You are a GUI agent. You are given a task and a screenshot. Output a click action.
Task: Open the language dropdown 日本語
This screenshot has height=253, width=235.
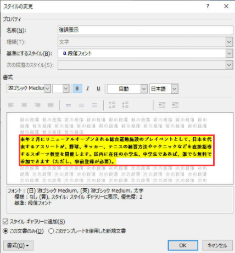tap(175, 89)
